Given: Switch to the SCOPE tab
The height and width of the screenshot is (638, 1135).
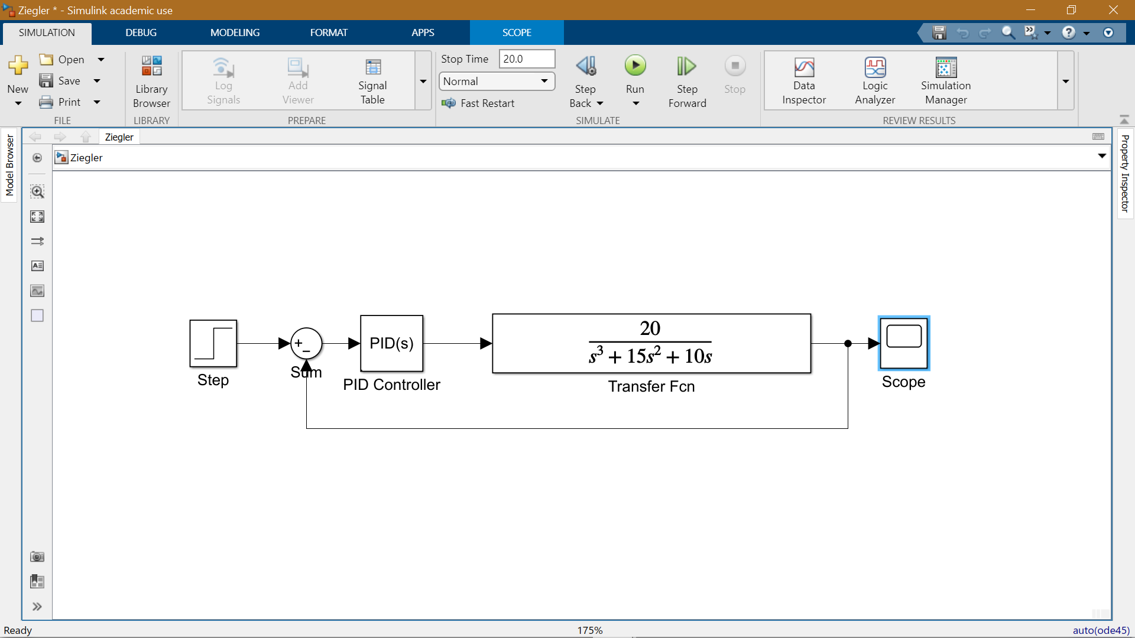Looking at the screenshot, I should click(x=517, y=32).
